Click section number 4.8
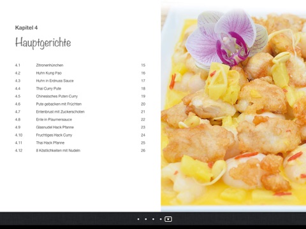Screen dimensions: 306x229 (18, 120)
